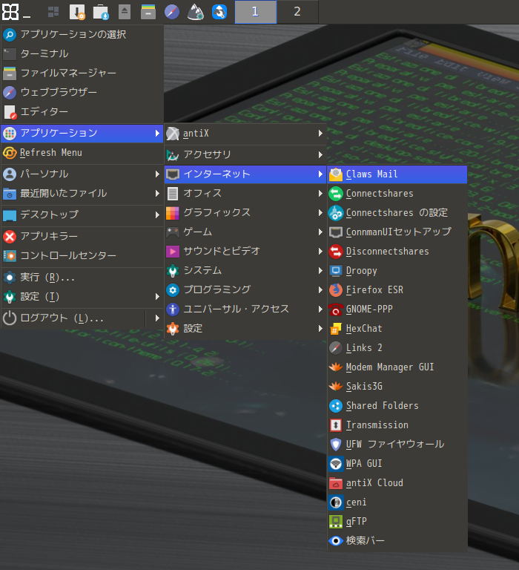The height and width of the screenshot is (570, 519).
Task: Expand the パーソナル submenu arrow
Action: 157,174
